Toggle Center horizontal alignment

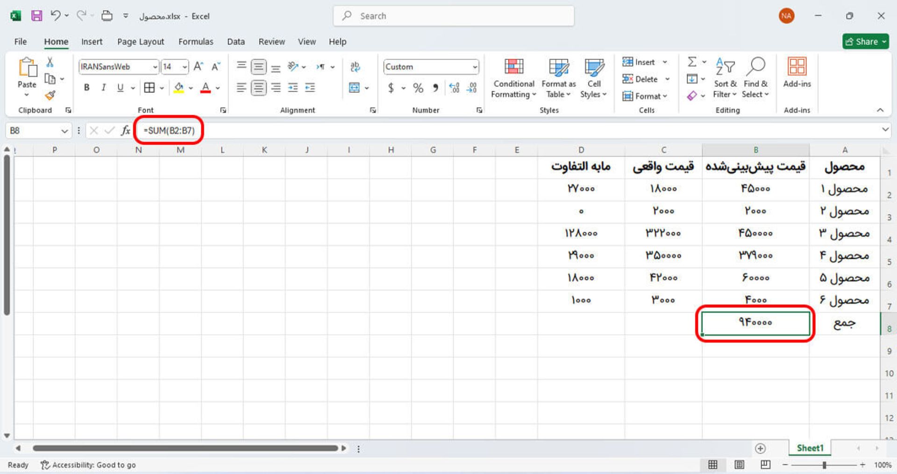pos(258,88)
